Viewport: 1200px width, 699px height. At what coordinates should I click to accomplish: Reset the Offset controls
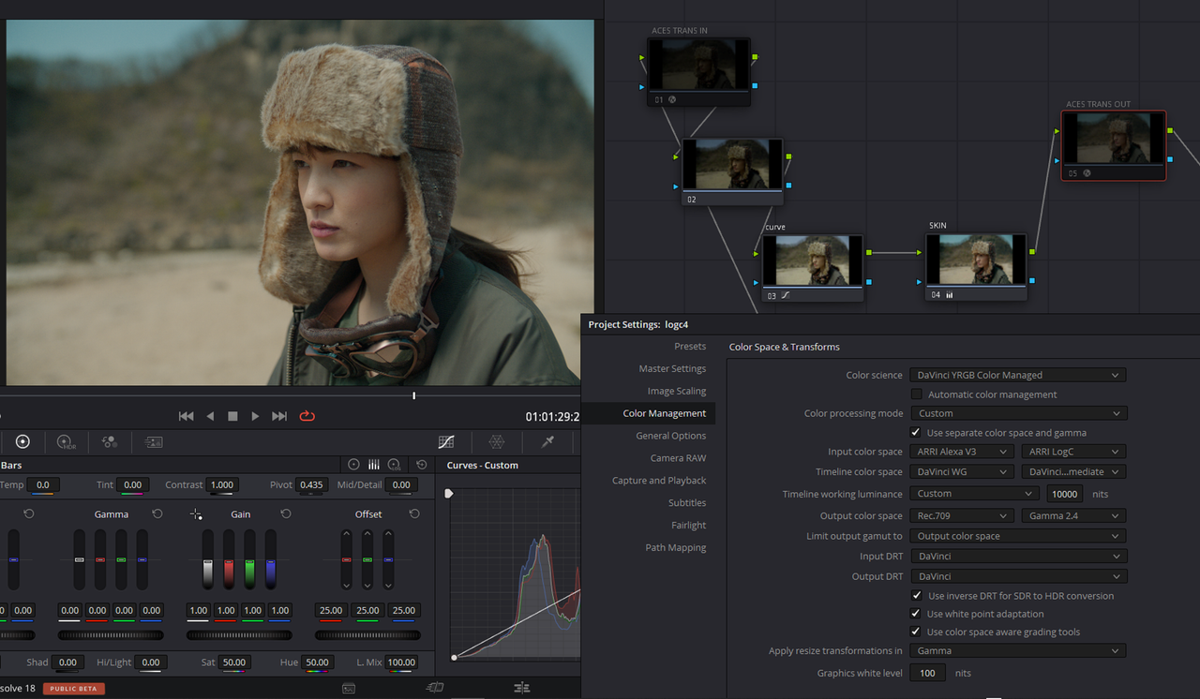414,513
